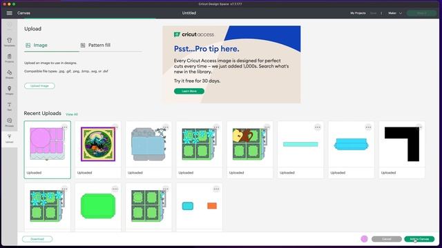Click the Cancel button

click(x=387, y=239)
